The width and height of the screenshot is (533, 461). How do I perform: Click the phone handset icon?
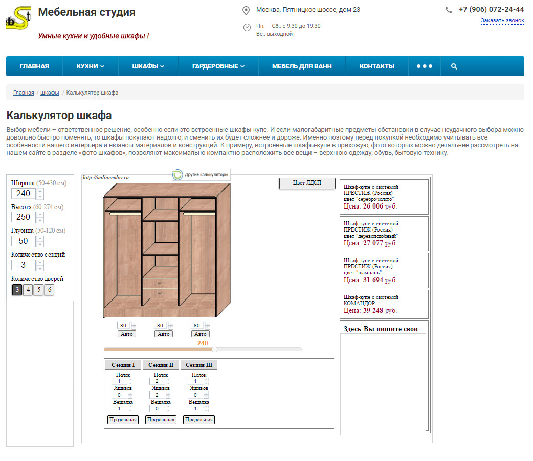click(x=449, y=10)
